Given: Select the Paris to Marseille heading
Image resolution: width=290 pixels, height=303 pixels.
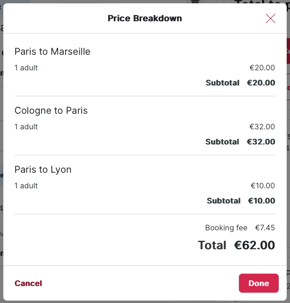Looking at the screenshot, I should click(x=52, y=51).
